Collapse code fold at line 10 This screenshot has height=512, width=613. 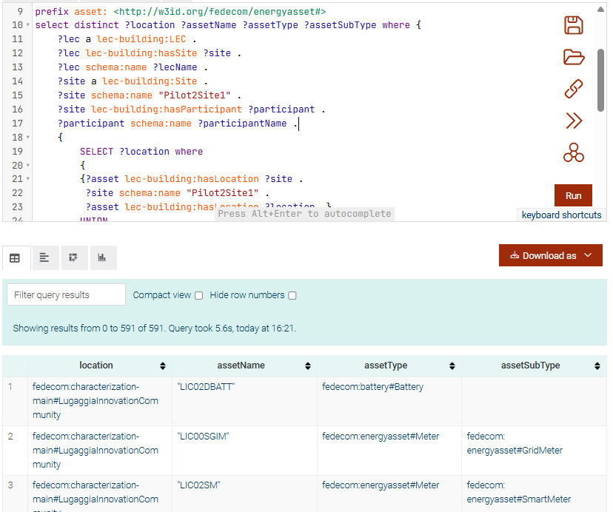pyautogui.click(x=27, y=25)
